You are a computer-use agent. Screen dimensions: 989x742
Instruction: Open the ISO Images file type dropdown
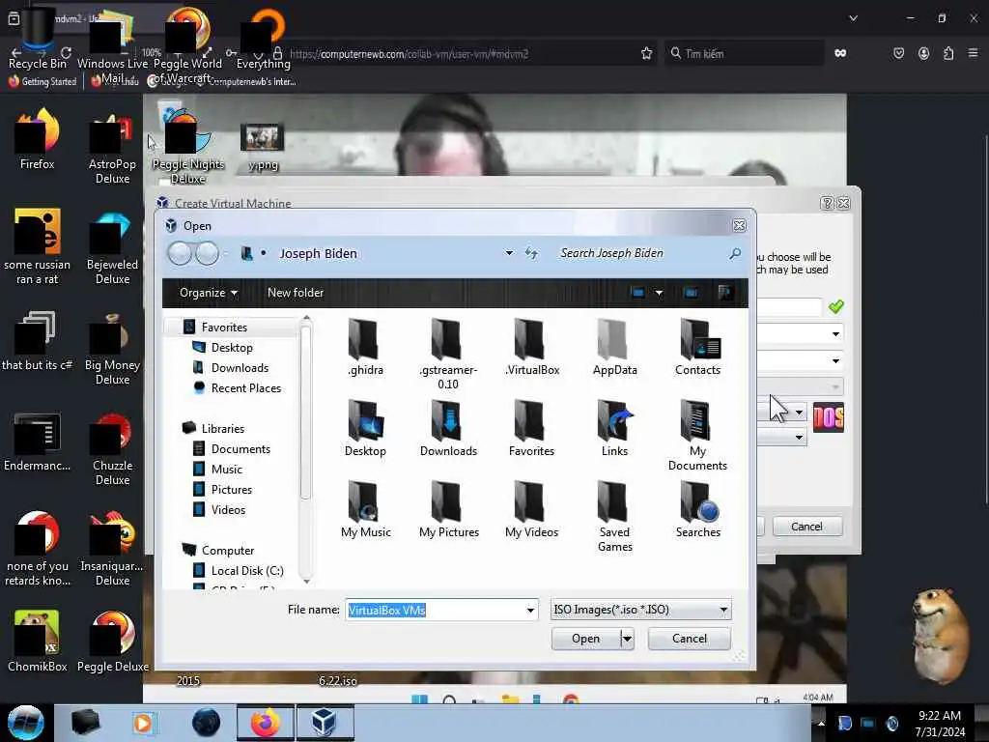pyautogui.click(x=641, y=611)
